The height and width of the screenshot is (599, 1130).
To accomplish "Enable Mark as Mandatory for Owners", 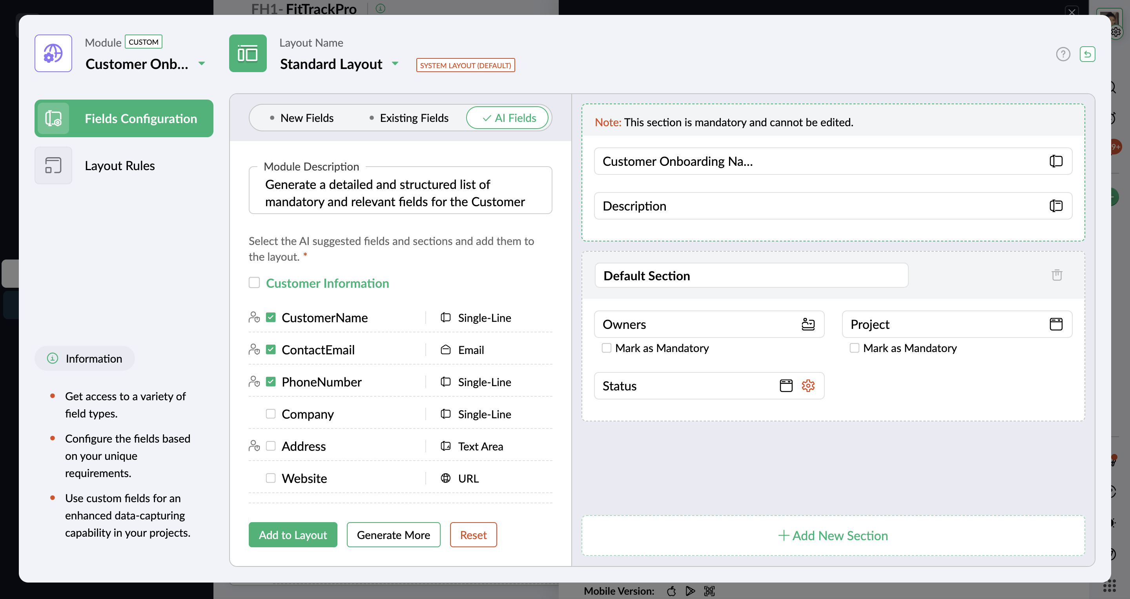I will click(x=606, y=348).
